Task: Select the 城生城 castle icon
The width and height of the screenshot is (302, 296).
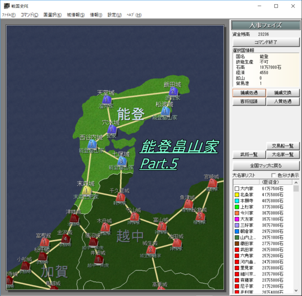Action: pos(151,250)
